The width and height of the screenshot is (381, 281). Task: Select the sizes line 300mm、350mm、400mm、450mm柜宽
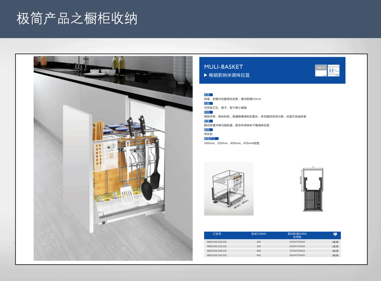[x=232, y=143]
